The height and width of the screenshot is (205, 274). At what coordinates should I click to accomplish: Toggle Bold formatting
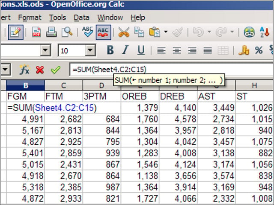(x=110, y=50)
